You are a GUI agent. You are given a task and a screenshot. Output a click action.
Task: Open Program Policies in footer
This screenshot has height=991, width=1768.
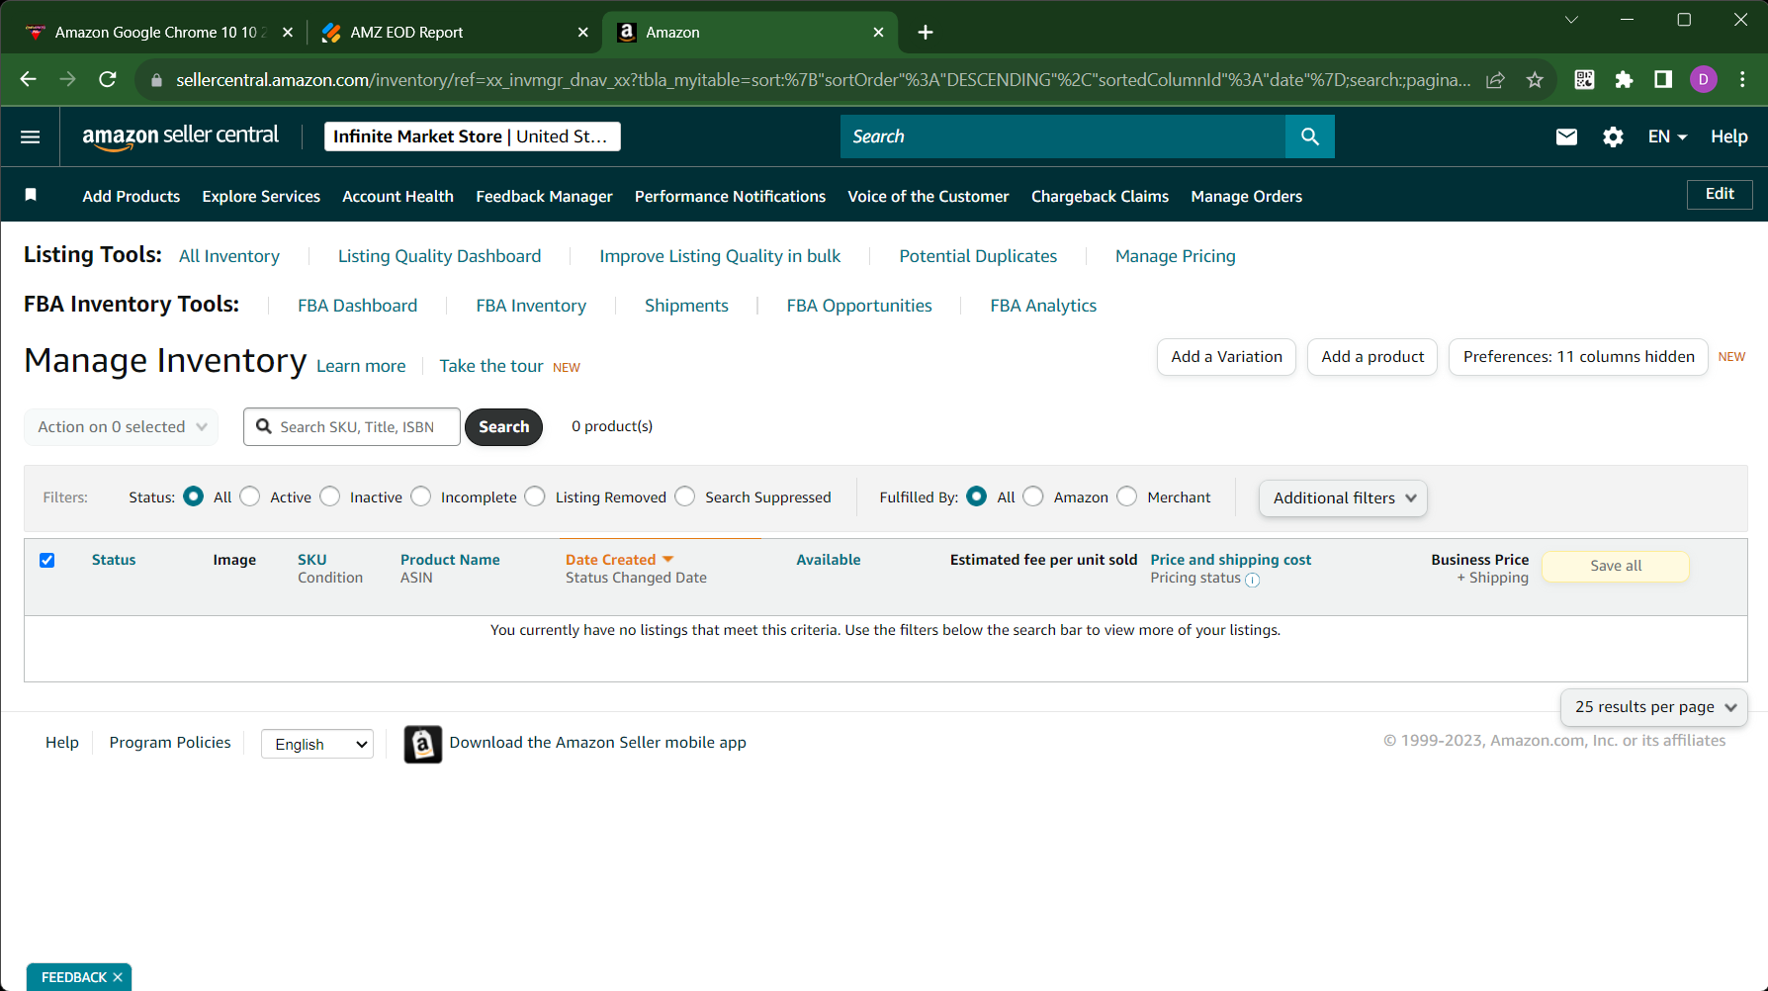[170, 743]
